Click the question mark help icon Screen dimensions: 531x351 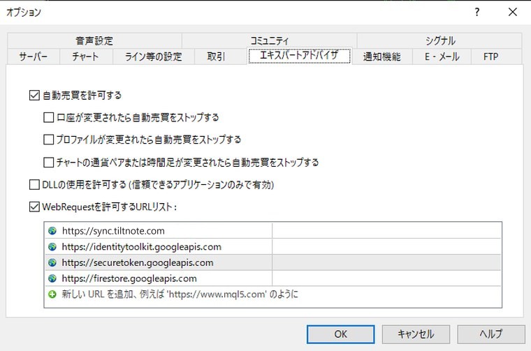[x=477, y=12]
